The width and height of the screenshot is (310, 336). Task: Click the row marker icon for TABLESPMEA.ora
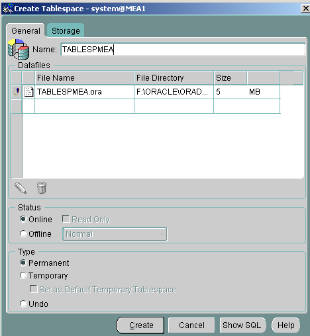click(17, 92)
